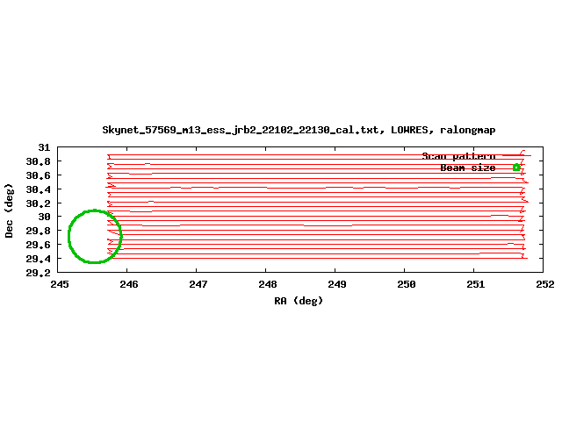Click the y-axis tick label 30.6
562x421 pixels.
39,175
